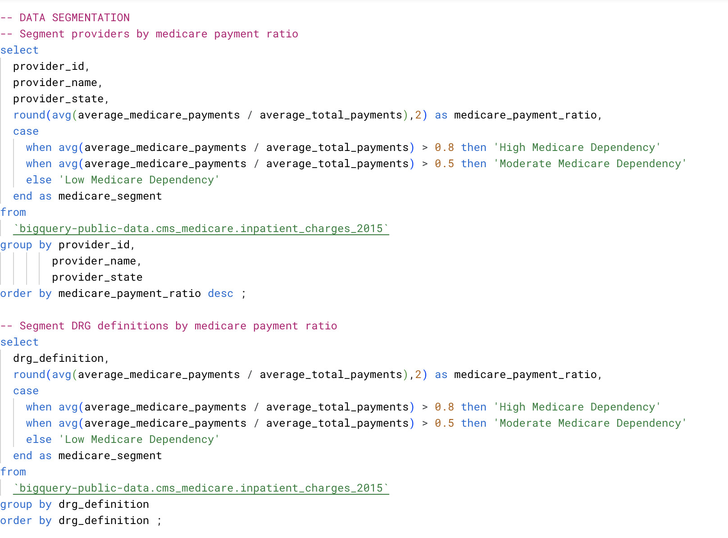
Task: Click the 0.8 threshold in the first query
Action: [x=444, y=147]
